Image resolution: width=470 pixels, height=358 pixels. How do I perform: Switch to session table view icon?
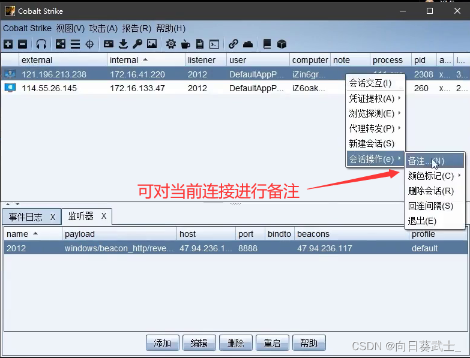[x=75, y=44]
